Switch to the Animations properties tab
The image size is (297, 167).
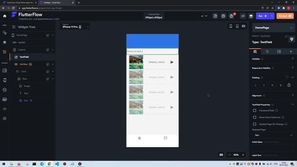pos(291,51)
